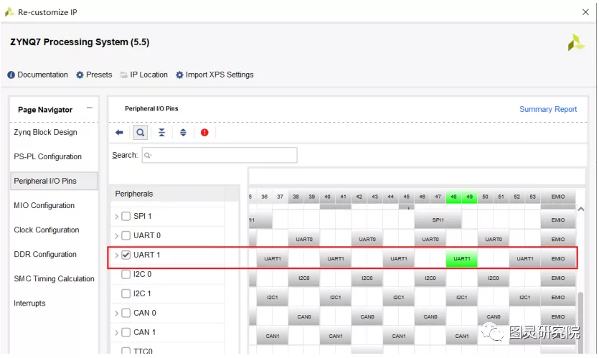
Task: Enable the UART 0 checkbox
Action: [126, 236]
